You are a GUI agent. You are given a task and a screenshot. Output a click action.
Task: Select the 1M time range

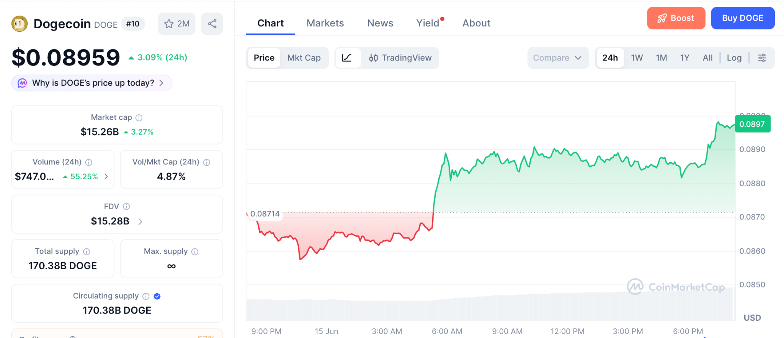coord(661,58)
